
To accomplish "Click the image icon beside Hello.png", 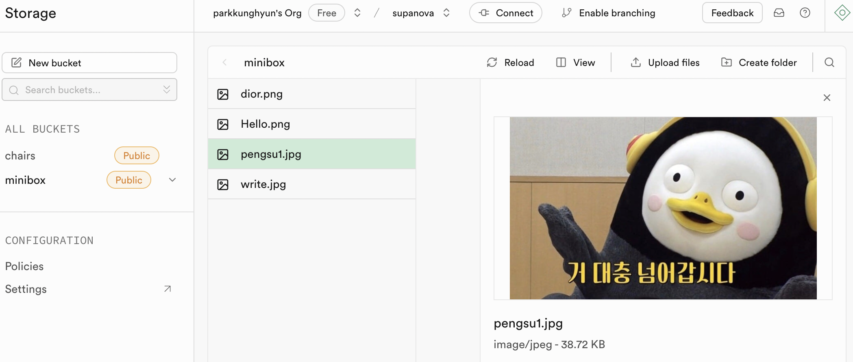I will click(223, 124).
